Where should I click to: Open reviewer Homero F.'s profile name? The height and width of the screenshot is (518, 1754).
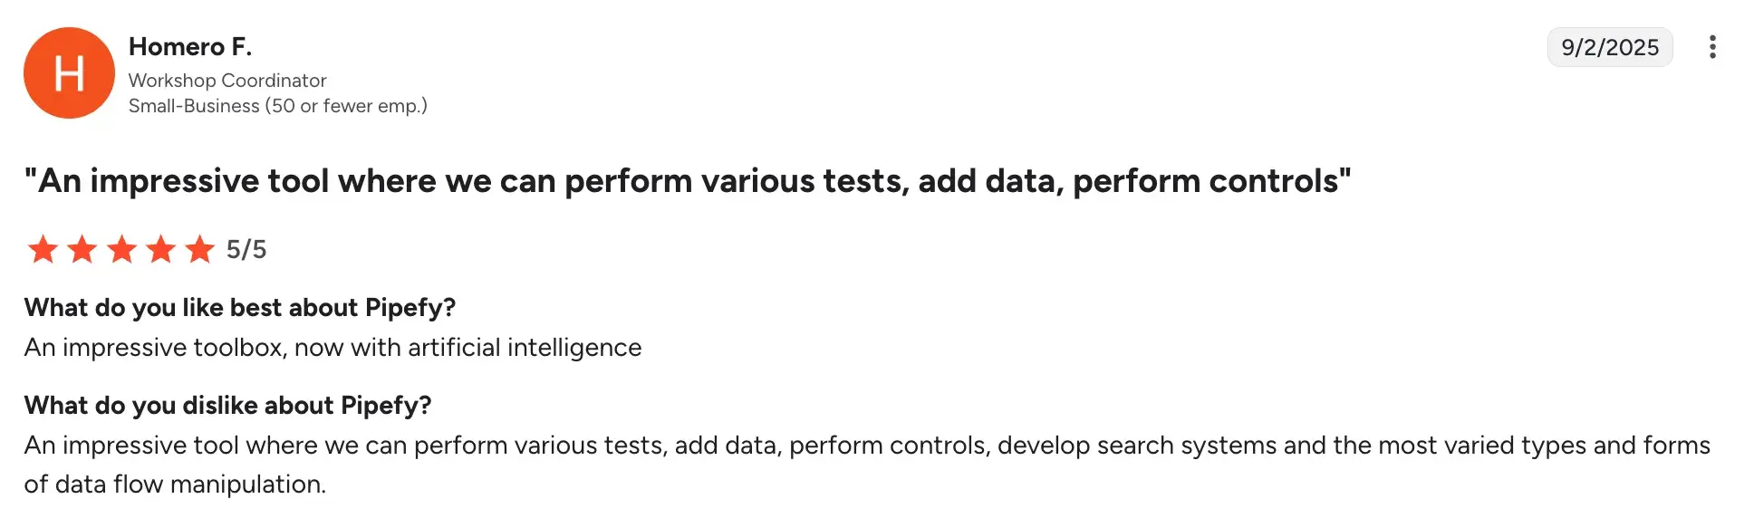click(190, 46)
